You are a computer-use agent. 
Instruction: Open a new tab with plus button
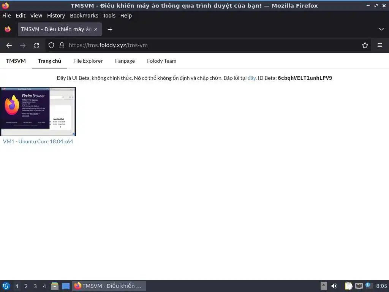point(110,30)
